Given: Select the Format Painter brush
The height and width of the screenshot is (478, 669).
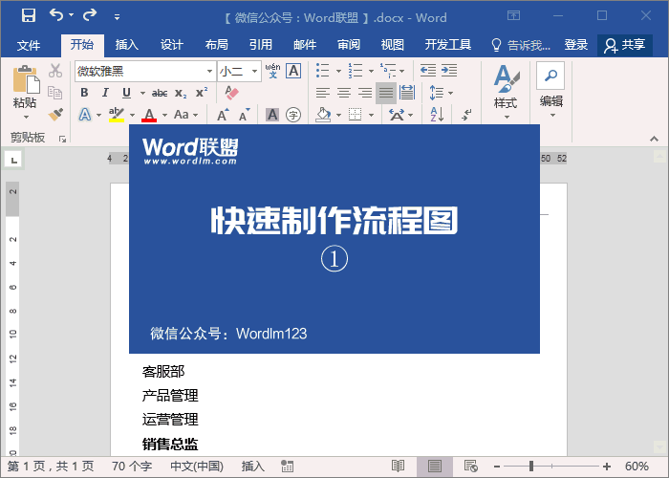Looking at the screenshot, I should click(x=55, y=114).
